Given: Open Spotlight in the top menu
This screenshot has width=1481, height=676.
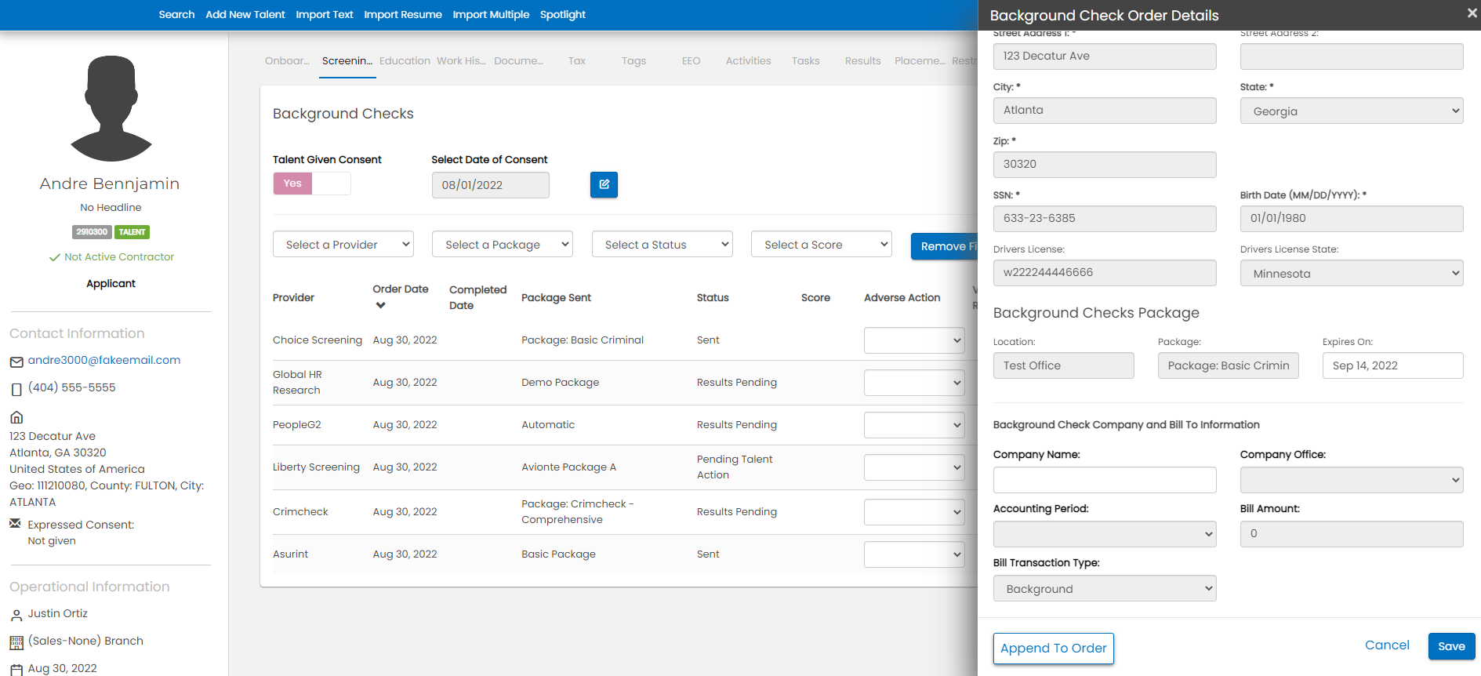Looking at the screenshot, I should [563, 14].
